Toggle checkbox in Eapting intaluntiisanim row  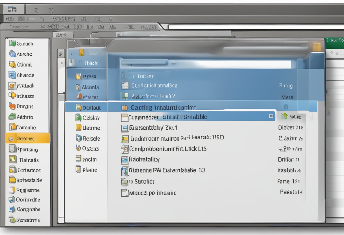(x=285, y=106)
